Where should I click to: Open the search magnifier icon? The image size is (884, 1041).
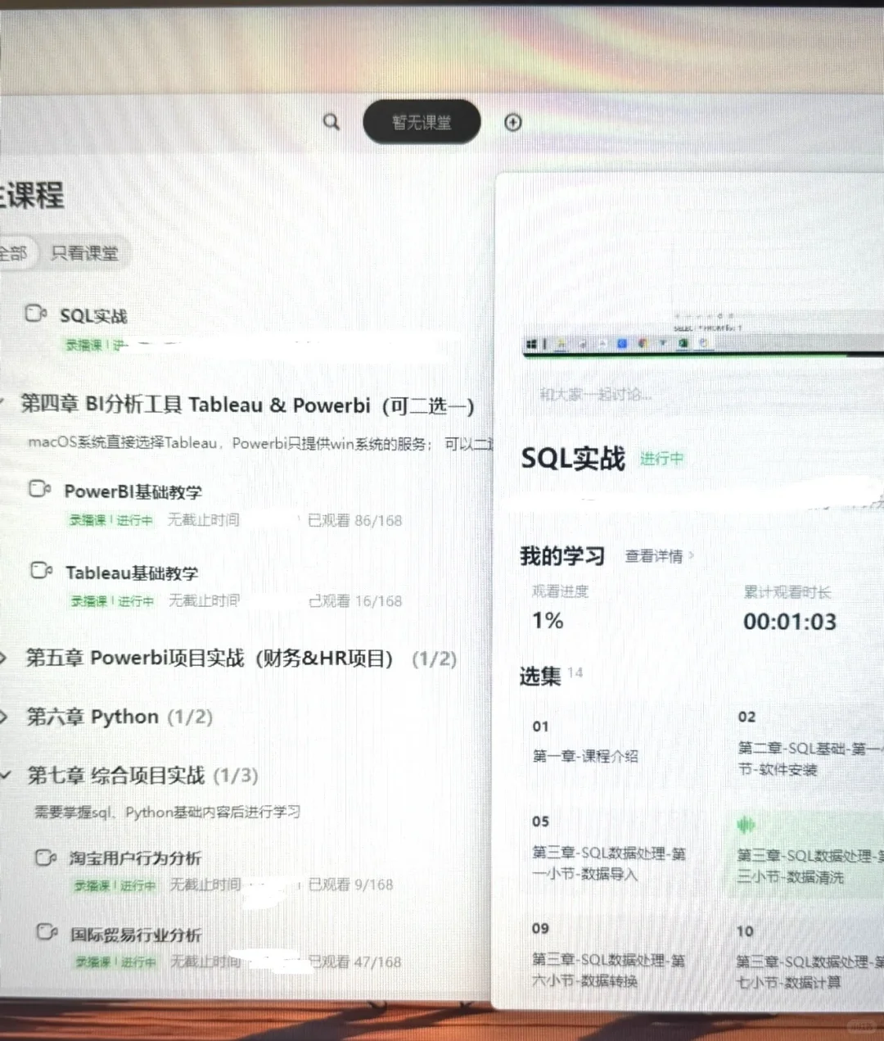(331, 122)
